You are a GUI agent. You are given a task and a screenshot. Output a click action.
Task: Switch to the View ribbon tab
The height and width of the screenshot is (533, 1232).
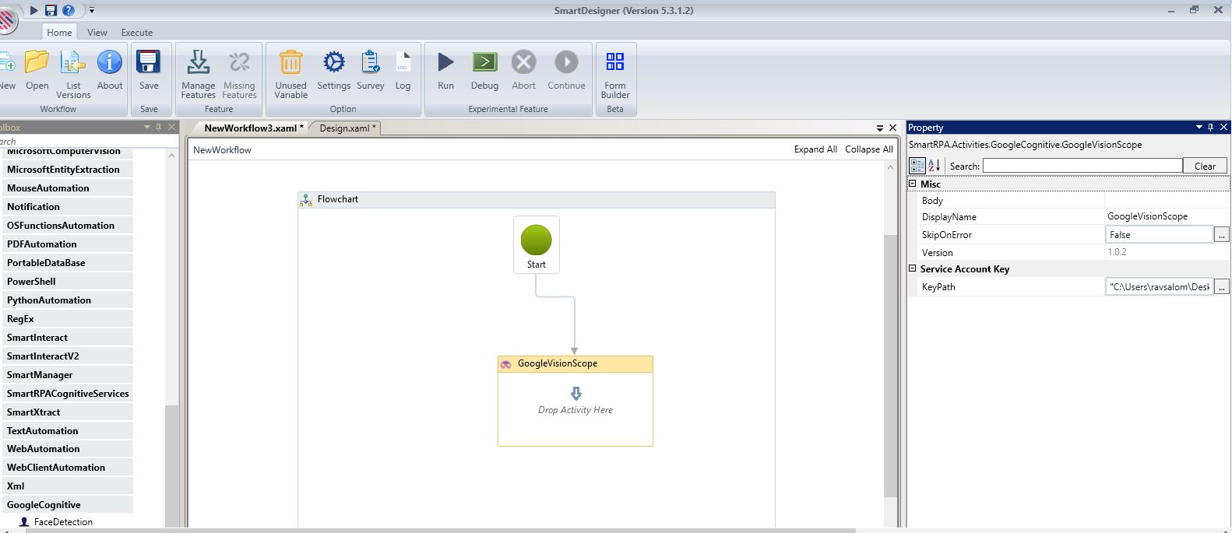tap(97, 33)
